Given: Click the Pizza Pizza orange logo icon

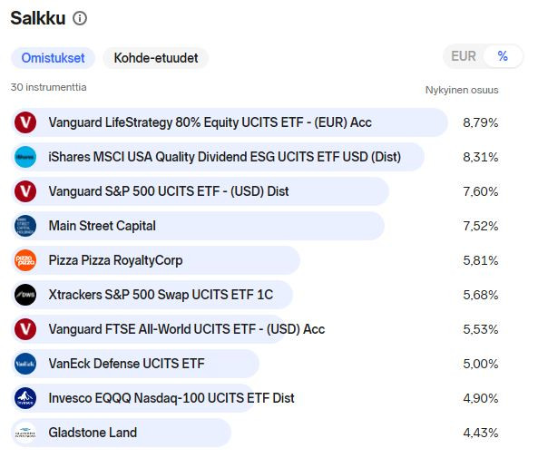Looking at the screenshot, I should 25,260.
